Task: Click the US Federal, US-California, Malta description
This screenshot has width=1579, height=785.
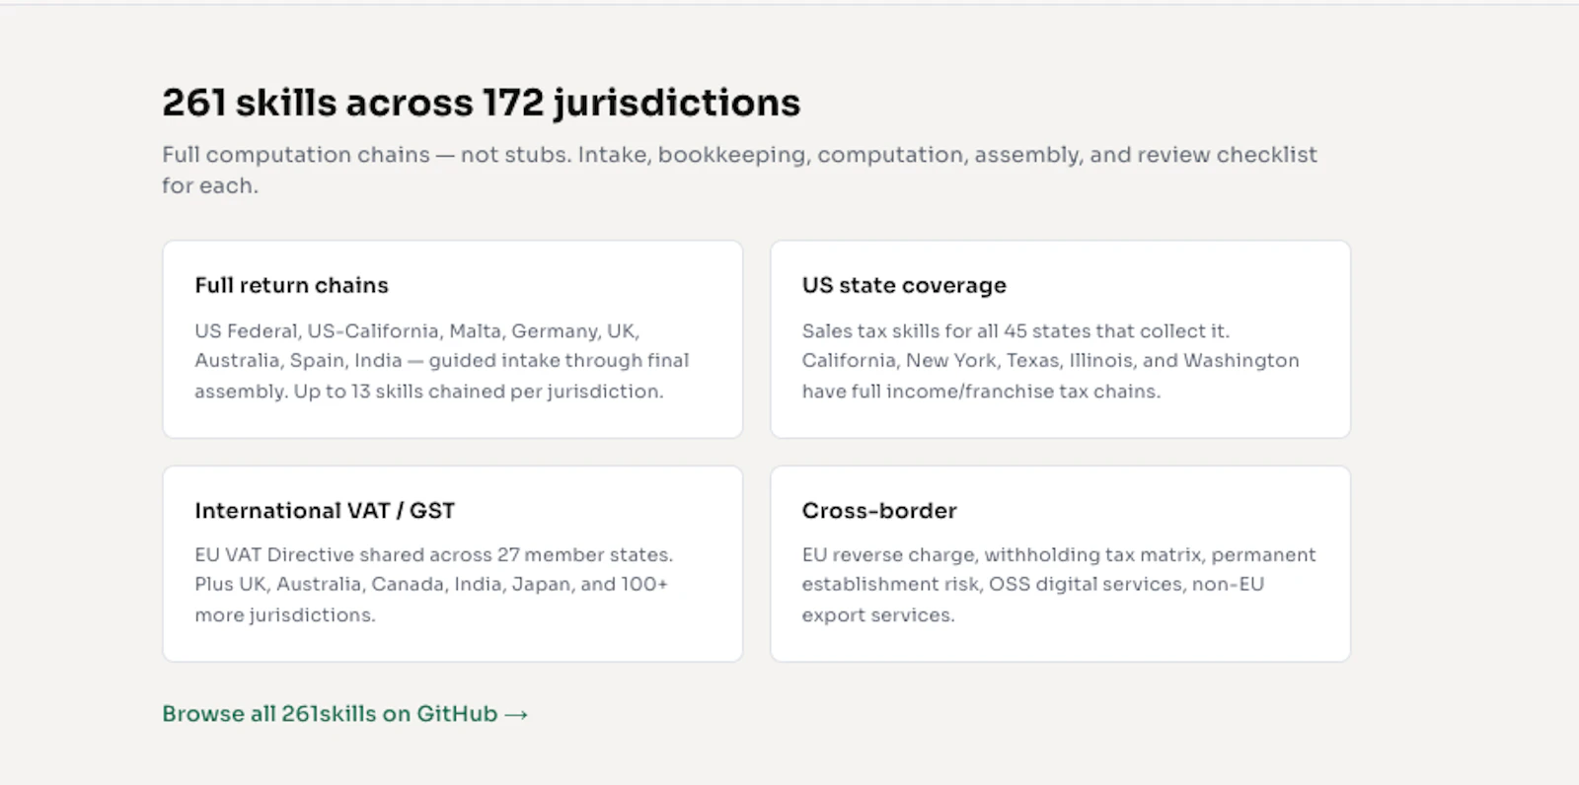Action: point(442,361)
